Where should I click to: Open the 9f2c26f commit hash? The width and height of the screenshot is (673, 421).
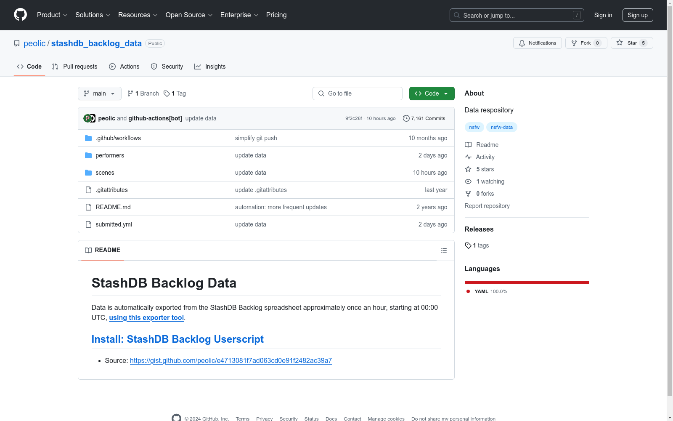[354, 118]
